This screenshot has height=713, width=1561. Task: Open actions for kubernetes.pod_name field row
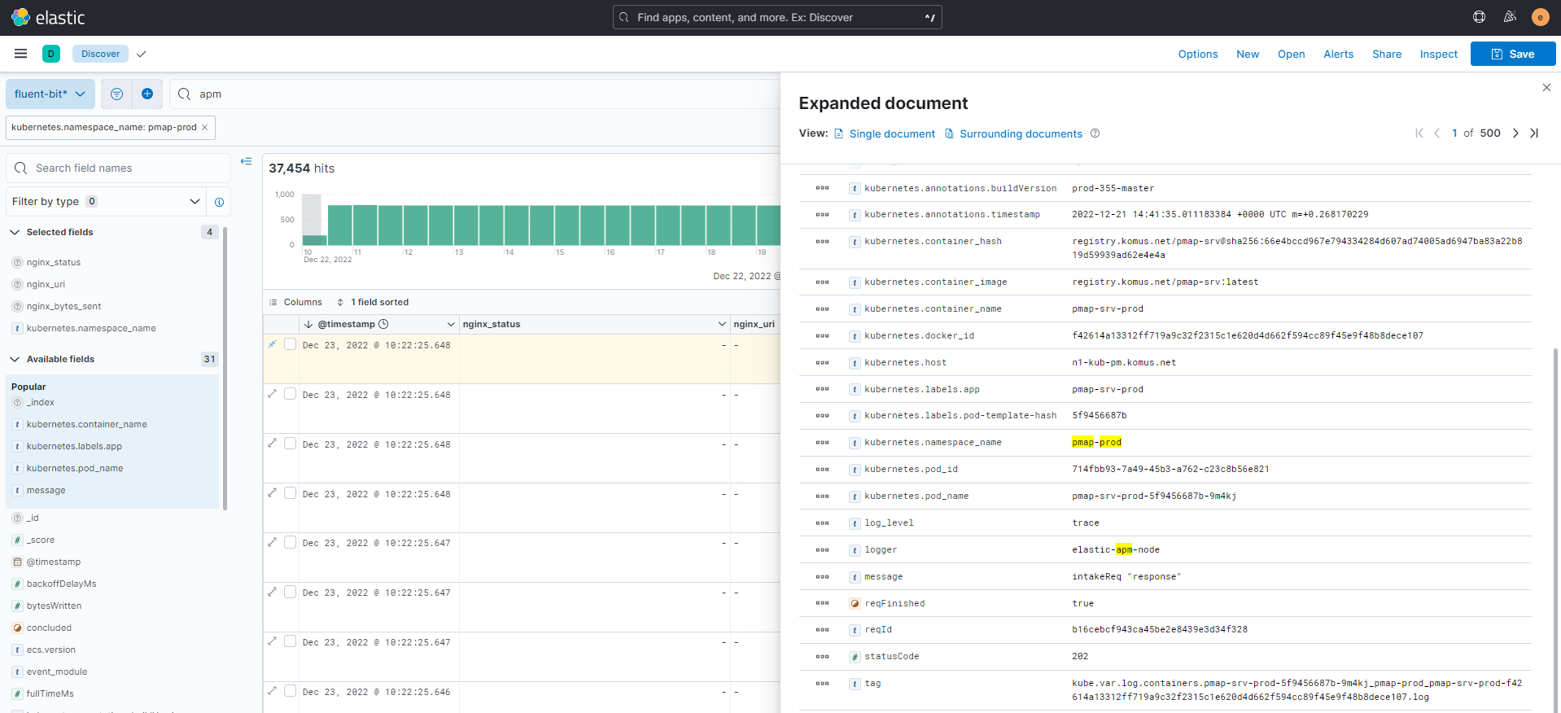pos(822,496)
